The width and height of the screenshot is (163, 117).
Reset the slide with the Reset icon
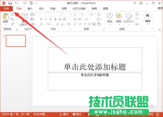tap(32, 19)
